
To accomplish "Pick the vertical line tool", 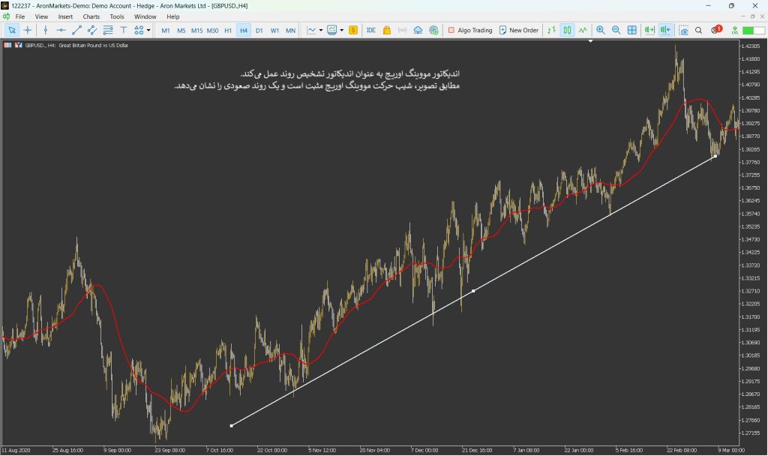I will [46, 30].
